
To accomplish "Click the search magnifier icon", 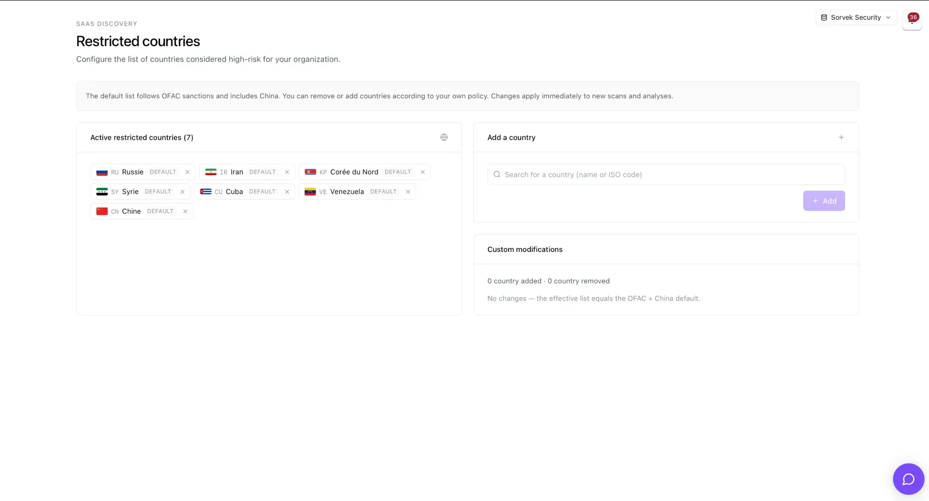I will [497, 174].
